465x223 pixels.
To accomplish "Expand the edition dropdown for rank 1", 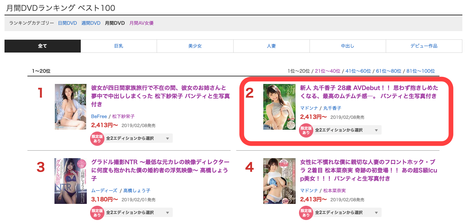I will pos(139,138).
